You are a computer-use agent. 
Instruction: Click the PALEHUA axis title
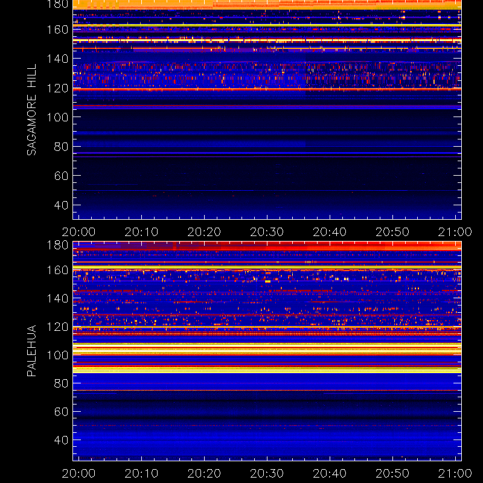coord(31,351)
